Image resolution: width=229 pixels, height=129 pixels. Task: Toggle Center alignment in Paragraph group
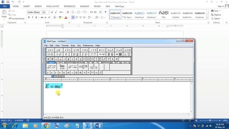(77, 18)
